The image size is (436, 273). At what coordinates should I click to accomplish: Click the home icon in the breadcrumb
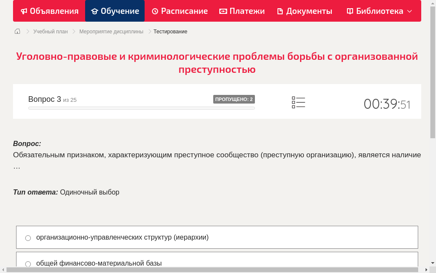point(17,31)
